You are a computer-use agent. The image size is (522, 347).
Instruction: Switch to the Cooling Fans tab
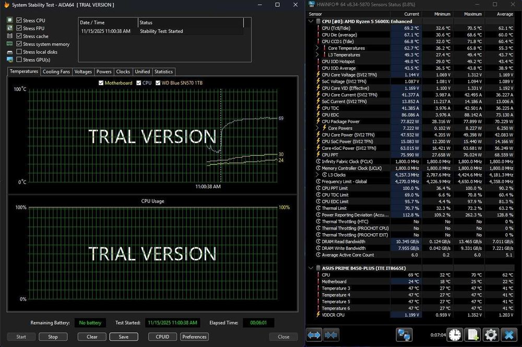56,71
